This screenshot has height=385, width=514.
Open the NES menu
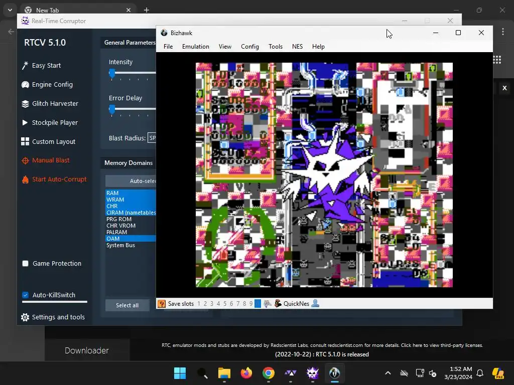297,47
